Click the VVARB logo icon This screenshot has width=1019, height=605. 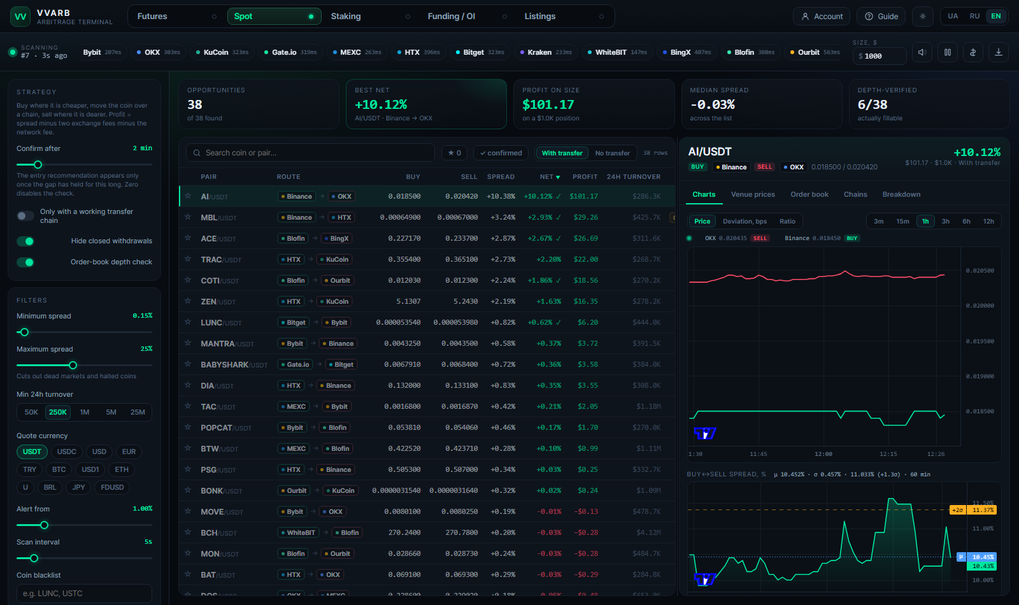pyautogui.click(x=20, y=17)
